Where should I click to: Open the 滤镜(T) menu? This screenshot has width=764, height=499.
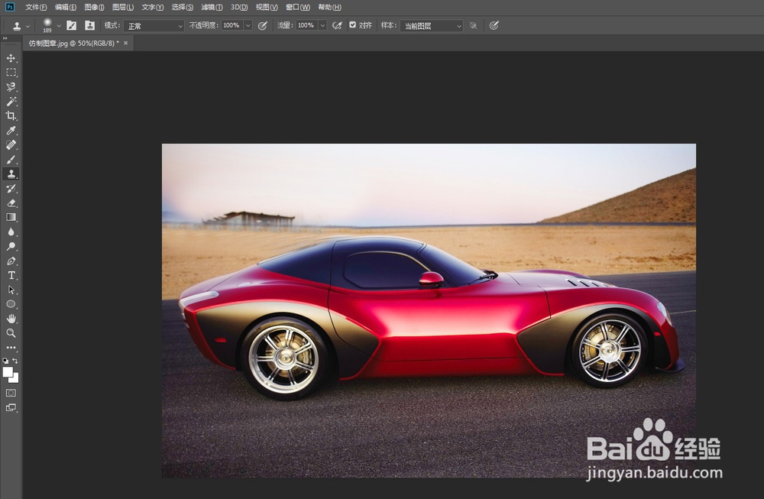tap(212, 8)
